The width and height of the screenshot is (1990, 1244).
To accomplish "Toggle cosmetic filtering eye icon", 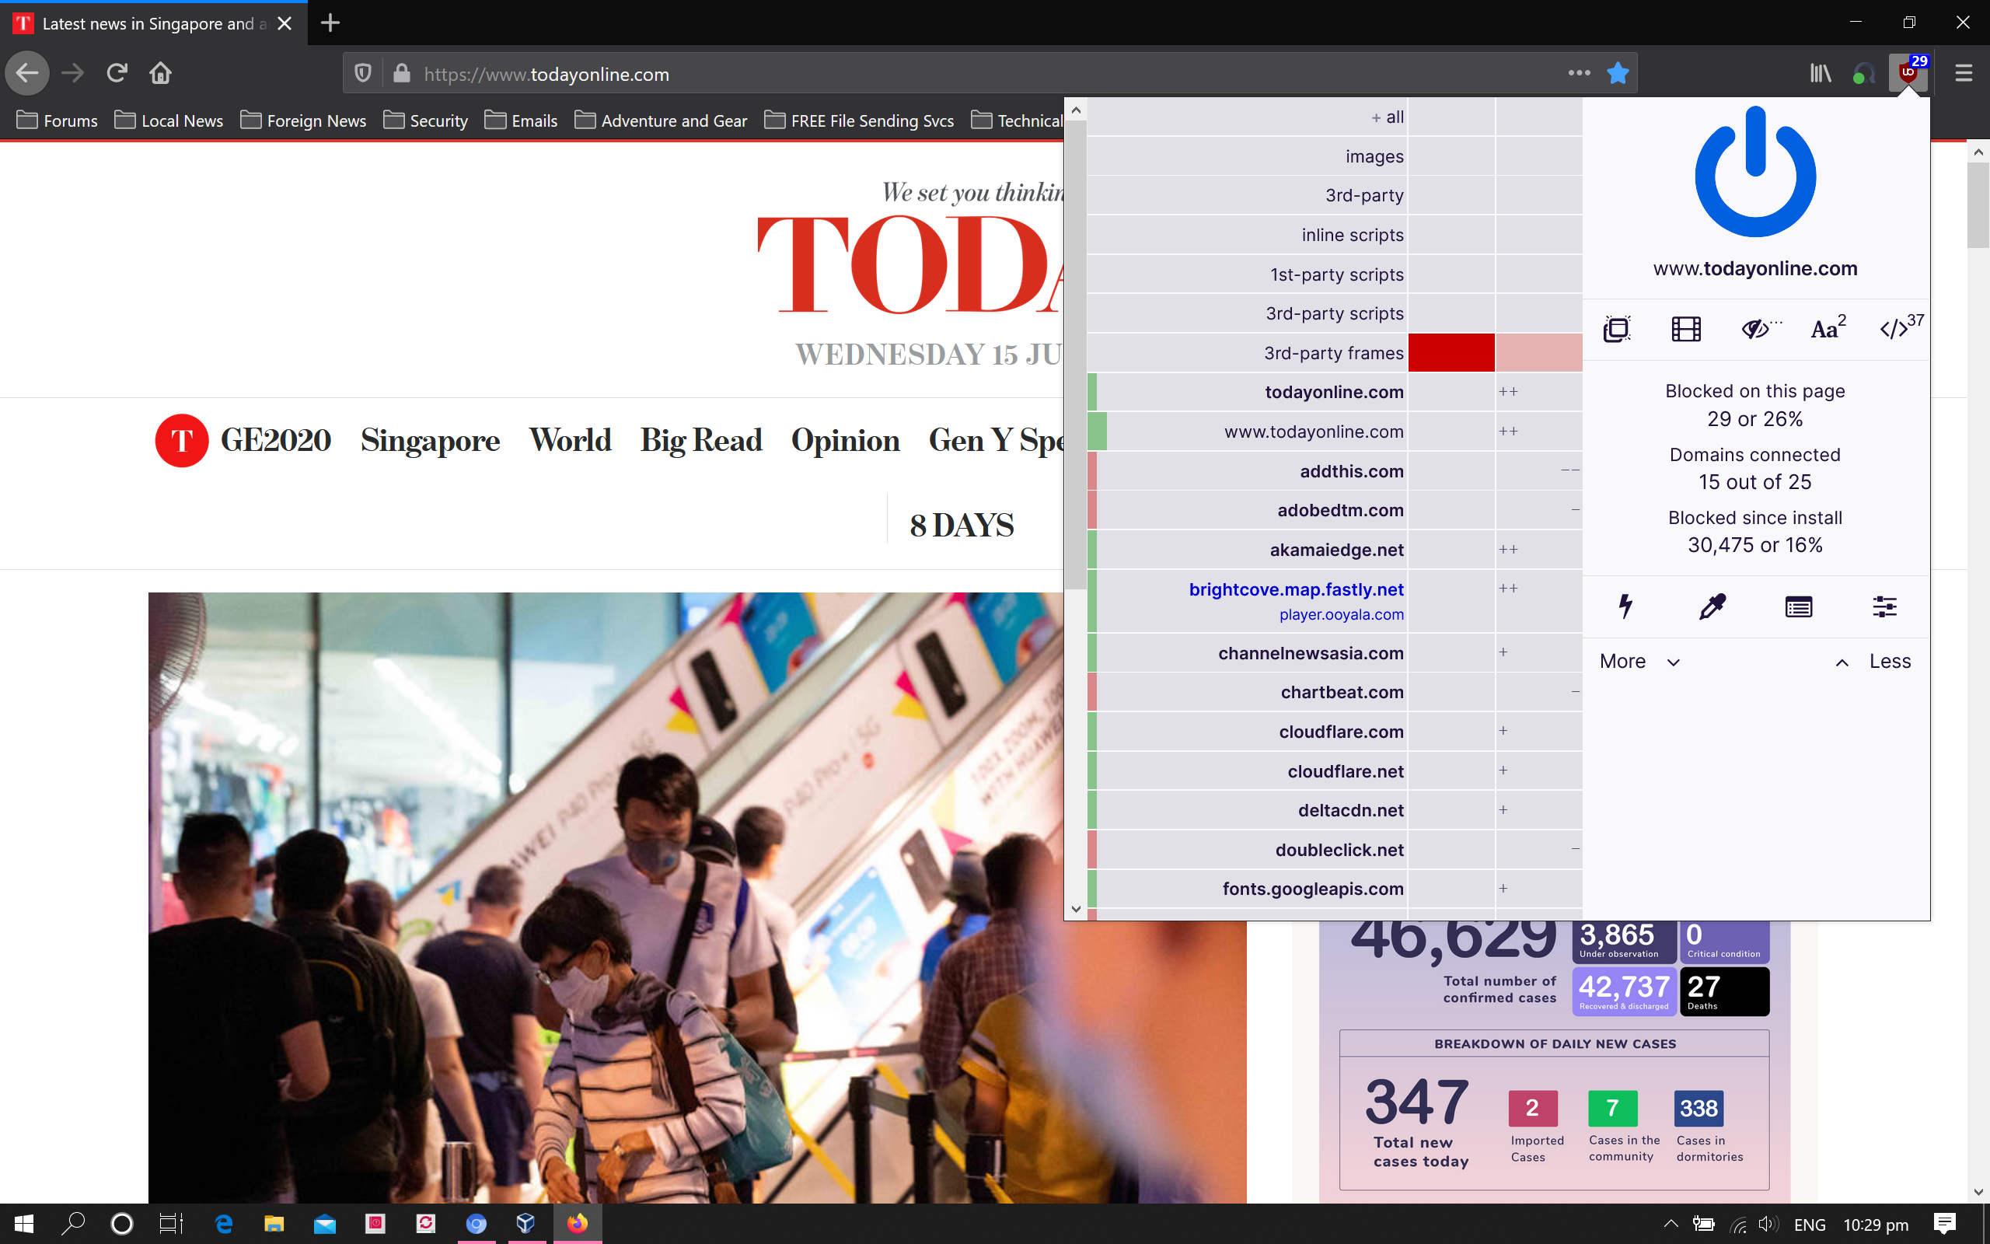I will point(1757,329).
